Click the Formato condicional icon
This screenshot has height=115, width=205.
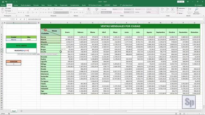[x=89, y=9]
